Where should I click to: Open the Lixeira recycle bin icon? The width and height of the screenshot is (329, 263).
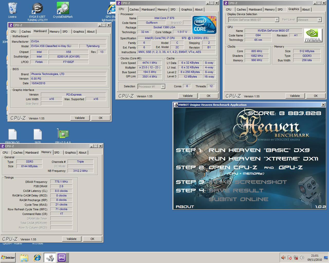pos(12,10)
